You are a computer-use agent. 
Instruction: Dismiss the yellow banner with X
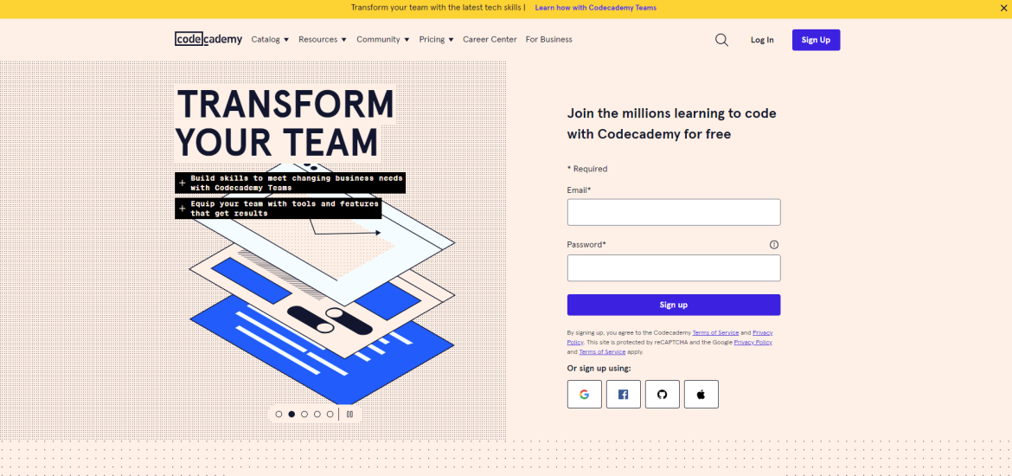click(1002, 8)
